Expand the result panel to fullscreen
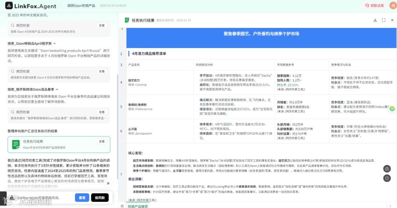Screen dimensions: 397x208 click(x=383, y=20)
